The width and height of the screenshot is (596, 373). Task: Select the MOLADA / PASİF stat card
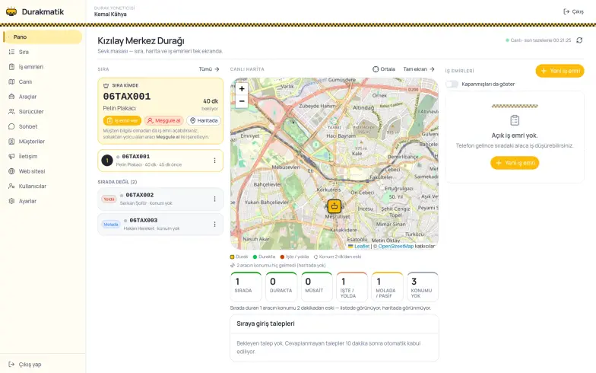point(388,286)
